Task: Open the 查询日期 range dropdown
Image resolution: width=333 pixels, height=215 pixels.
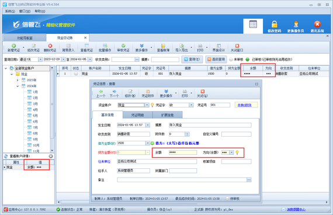Action: [x=40, y=60]
